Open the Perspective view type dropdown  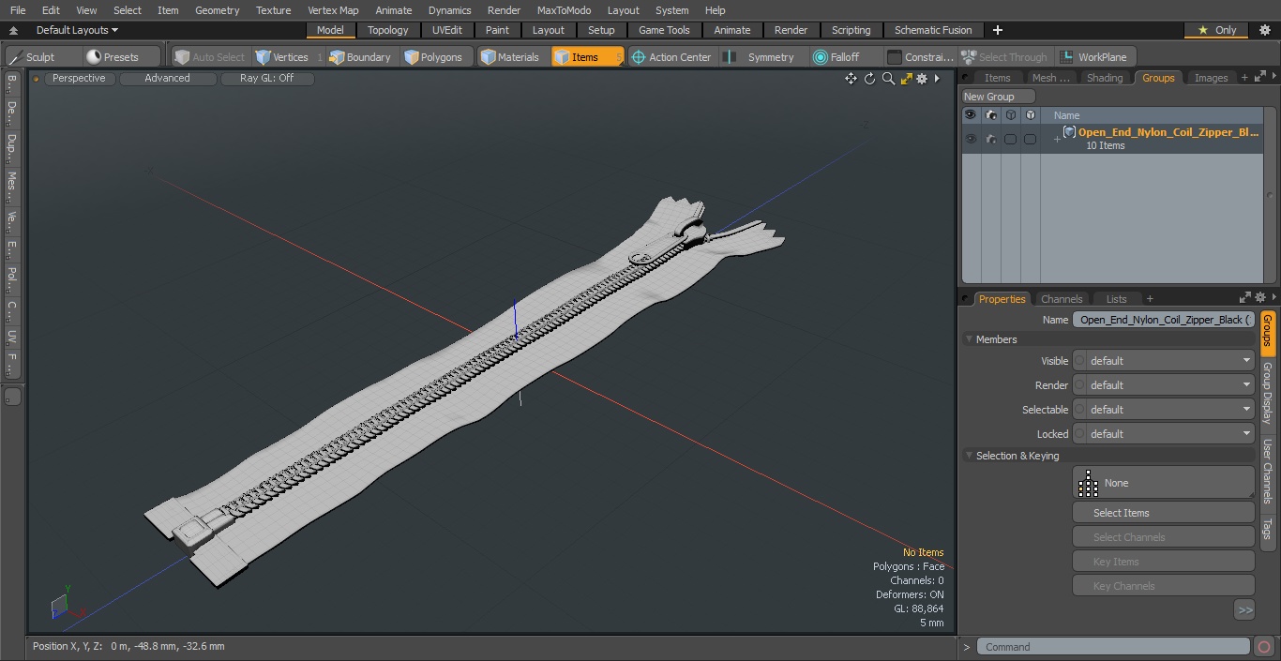[x=79, y=79]
